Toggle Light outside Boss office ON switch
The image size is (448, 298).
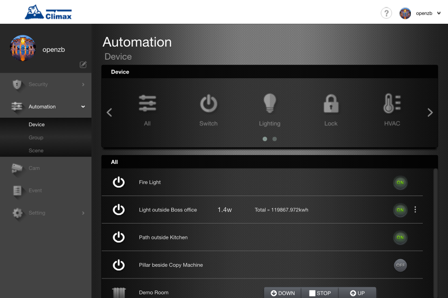(400, 210)
